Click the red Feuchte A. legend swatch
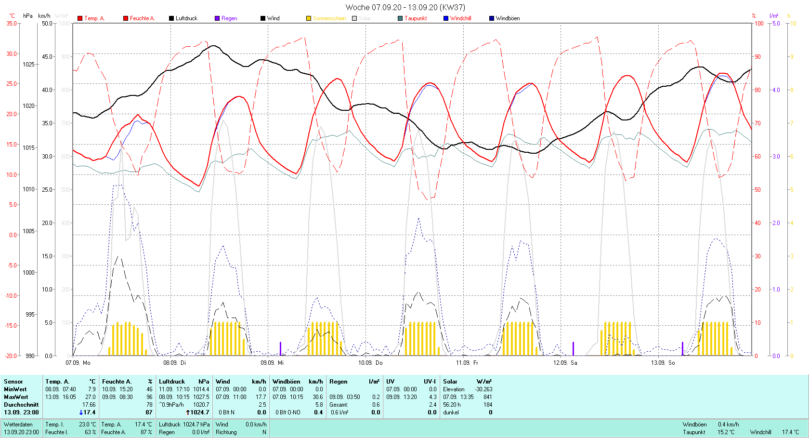 [x=126, y=18]
